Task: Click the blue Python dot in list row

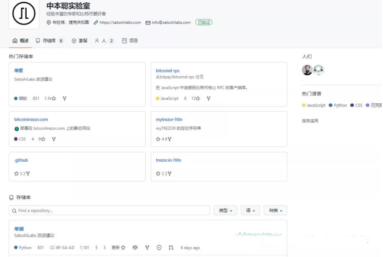Action: (16, 247)
